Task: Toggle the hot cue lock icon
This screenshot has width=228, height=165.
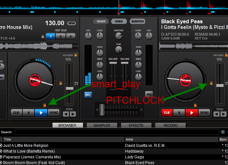Action: pyautogui.click(x=43, y=37)
